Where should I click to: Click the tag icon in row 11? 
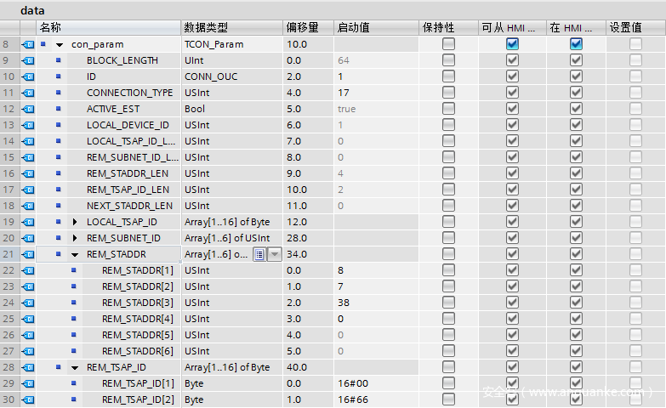27,93
